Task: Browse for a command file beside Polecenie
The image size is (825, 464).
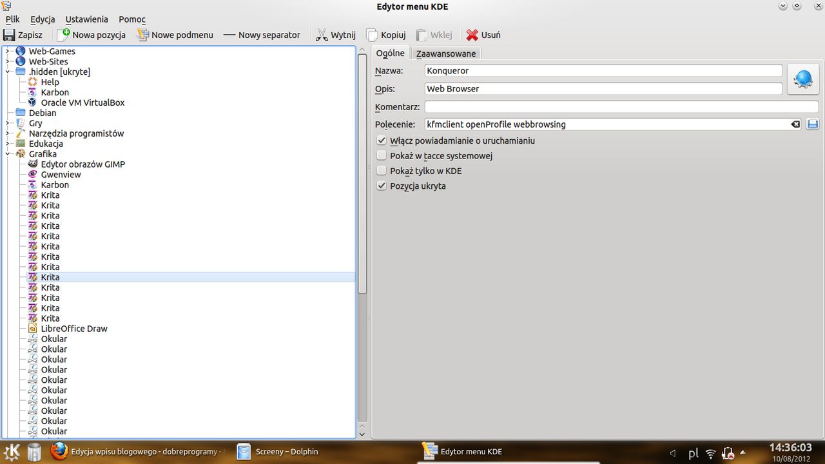Action: 813,124
